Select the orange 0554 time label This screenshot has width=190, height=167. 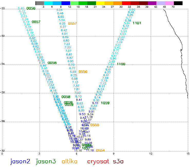pyautogui.click(x=100, y=150)
